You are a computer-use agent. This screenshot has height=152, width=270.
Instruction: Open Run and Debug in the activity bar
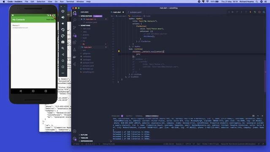(x=75, y=35)
